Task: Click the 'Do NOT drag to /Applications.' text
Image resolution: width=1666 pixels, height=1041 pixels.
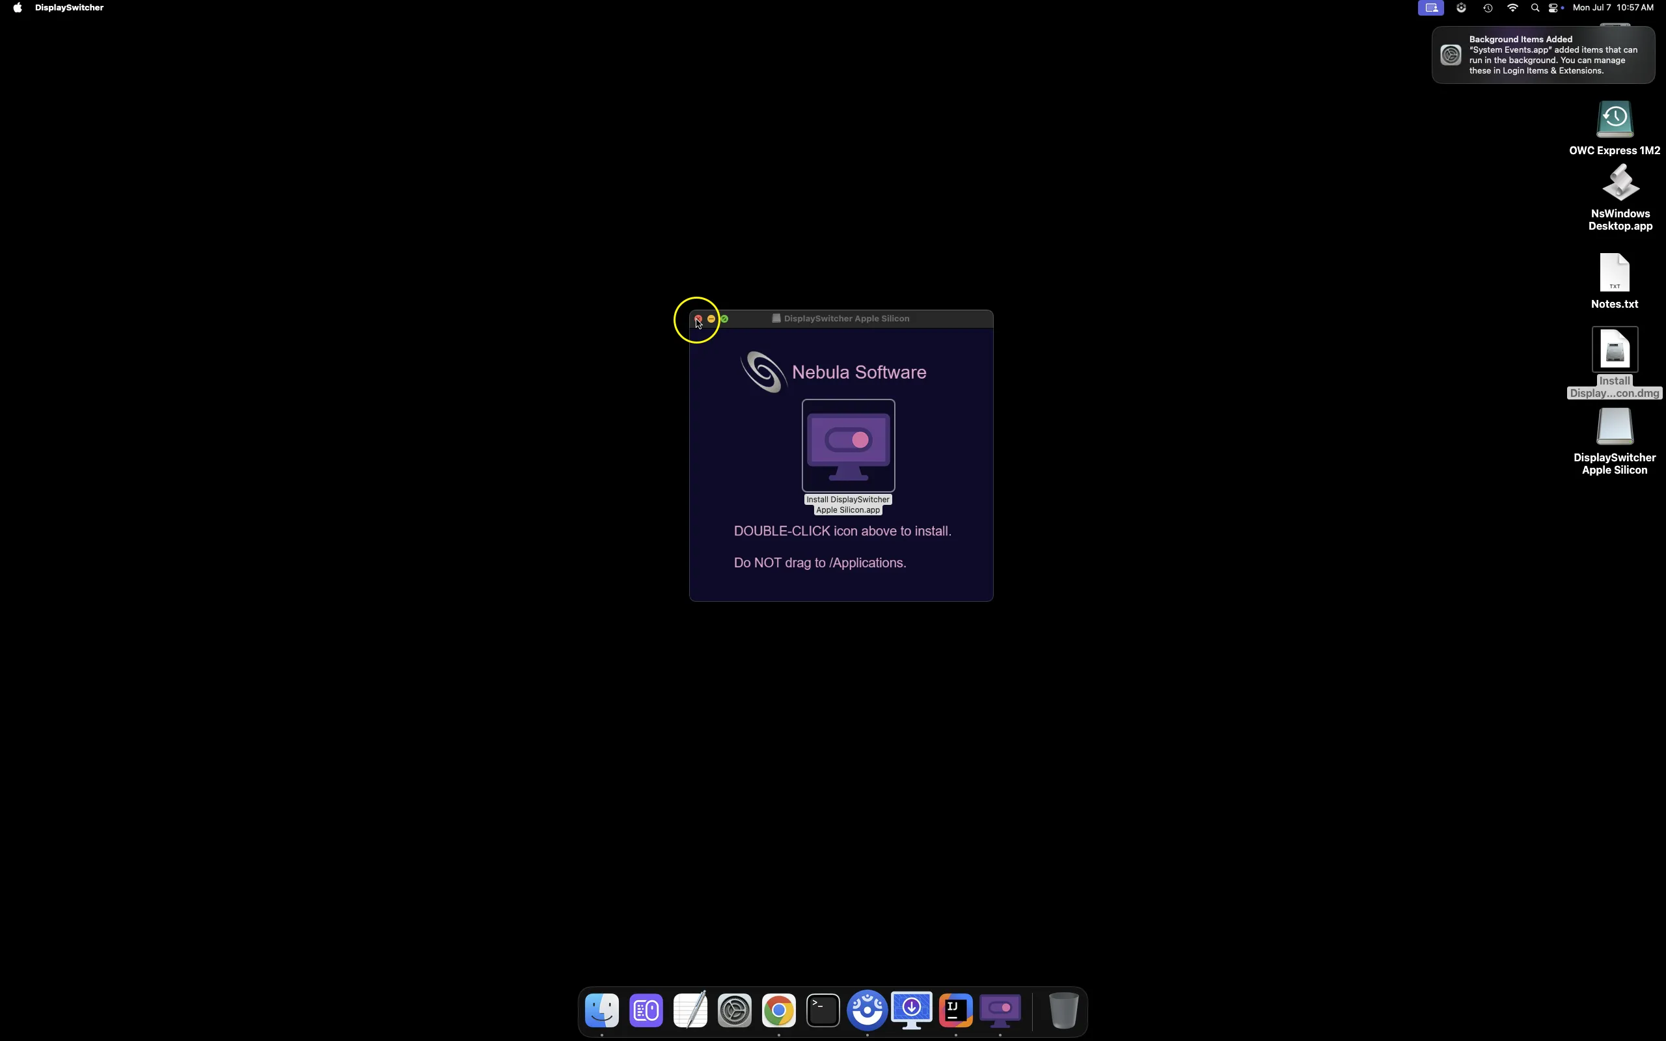Action: 820,563
